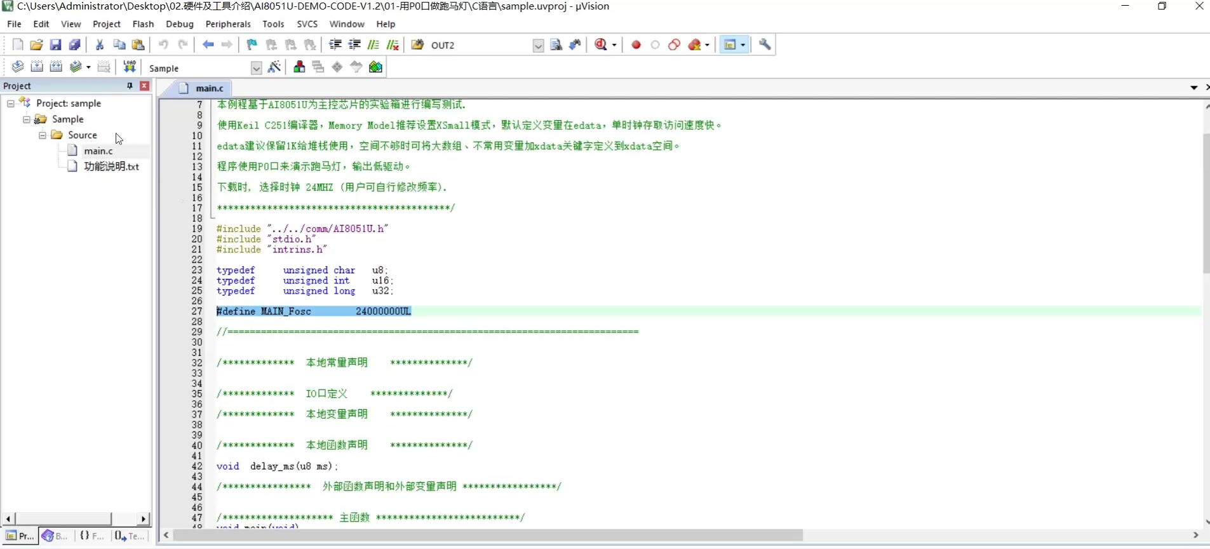Select main.c in project tree

pos(98,151)
